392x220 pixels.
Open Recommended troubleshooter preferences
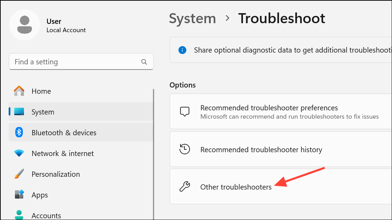coord(281,111)
